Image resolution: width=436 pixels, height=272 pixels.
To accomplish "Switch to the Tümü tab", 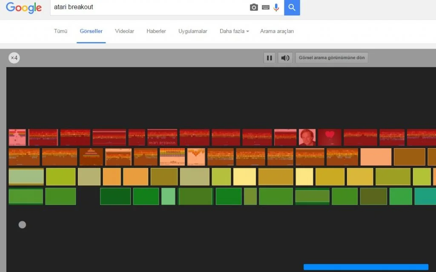I will (60, 31).
